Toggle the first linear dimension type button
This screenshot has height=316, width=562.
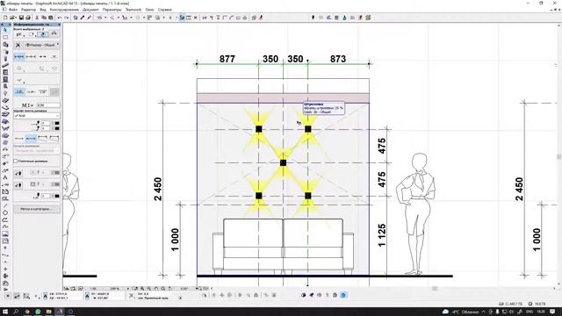[x=19, y=56]
